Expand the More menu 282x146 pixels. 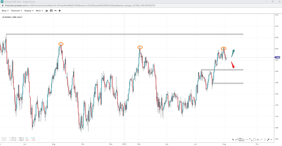[39, 11]
